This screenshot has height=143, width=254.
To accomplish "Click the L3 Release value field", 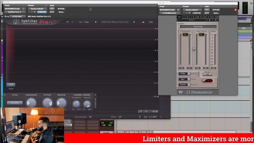I will [207, 75].
